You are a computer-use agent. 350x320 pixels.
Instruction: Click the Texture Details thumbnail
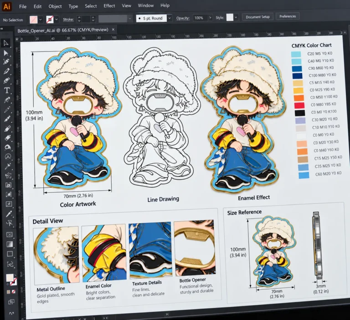click(150, 250)
